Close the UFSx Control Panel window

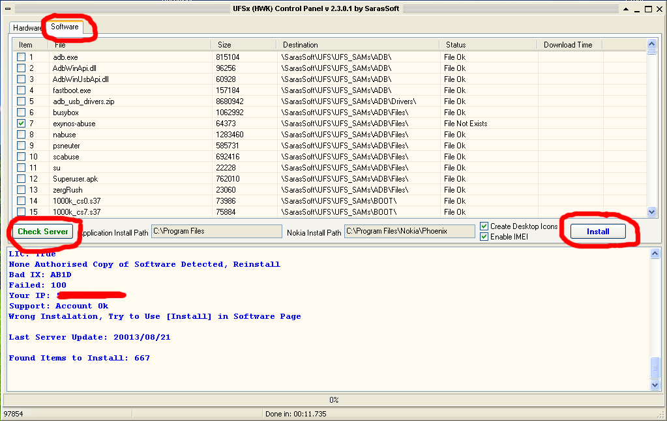click(659, 9)
